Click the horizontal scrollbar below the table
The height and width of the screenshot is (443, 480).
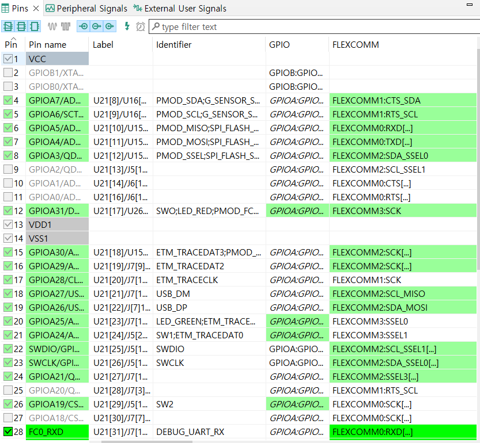147,441
